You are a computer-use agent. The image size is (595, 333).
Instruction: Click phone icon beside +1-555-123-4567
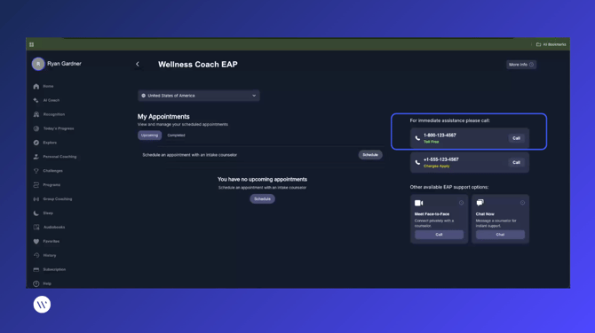tap(417, 162)
